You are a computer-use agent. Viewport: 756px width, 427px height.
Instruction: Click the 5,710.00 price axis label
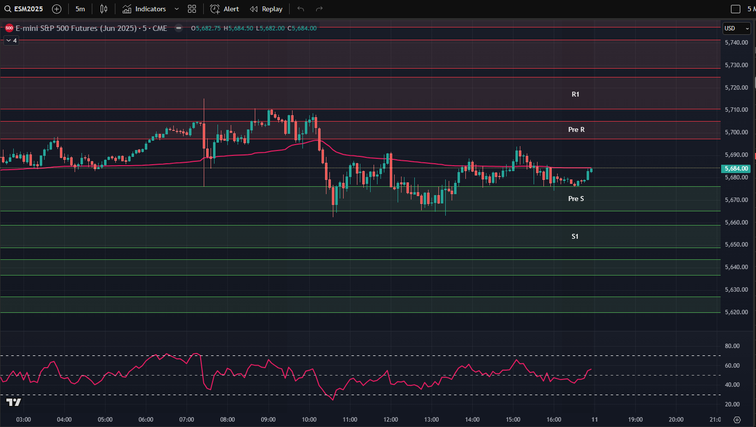point(736,110)
